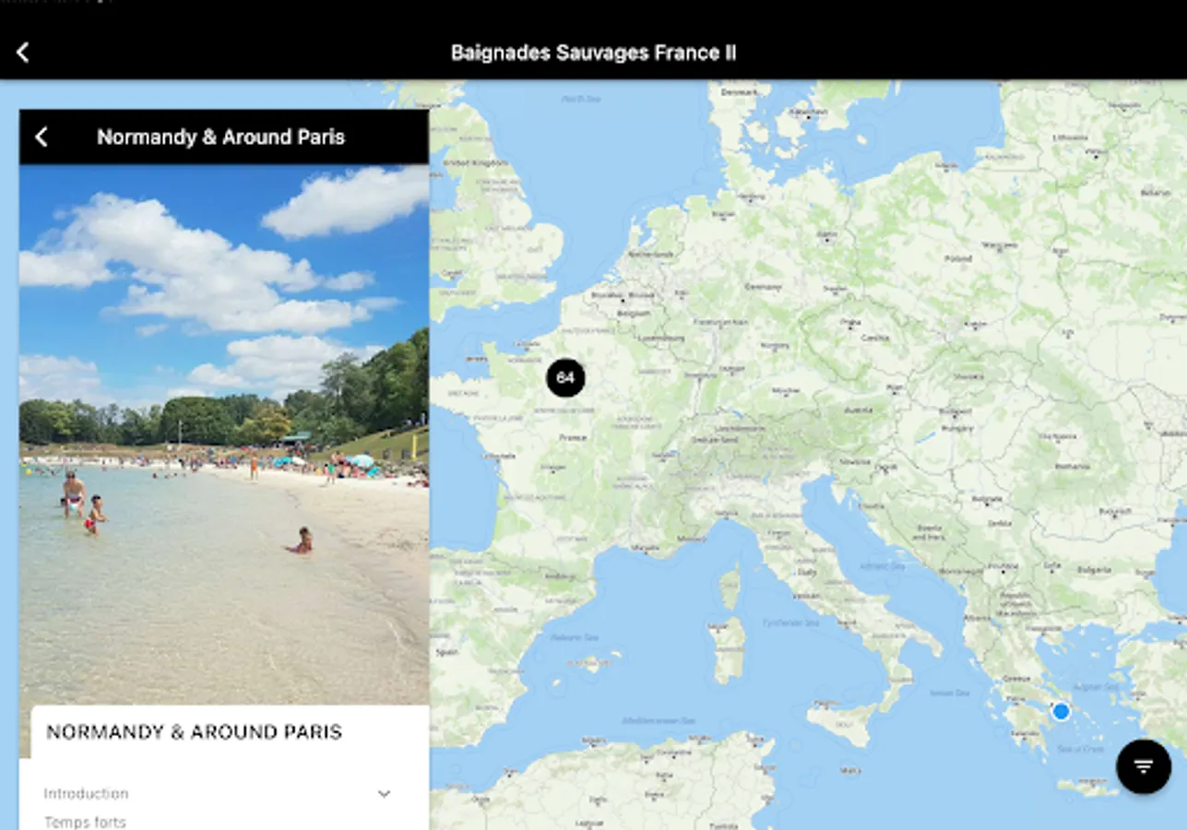
Task: Expand the Introduction section chevron
Action: point(385,794)
